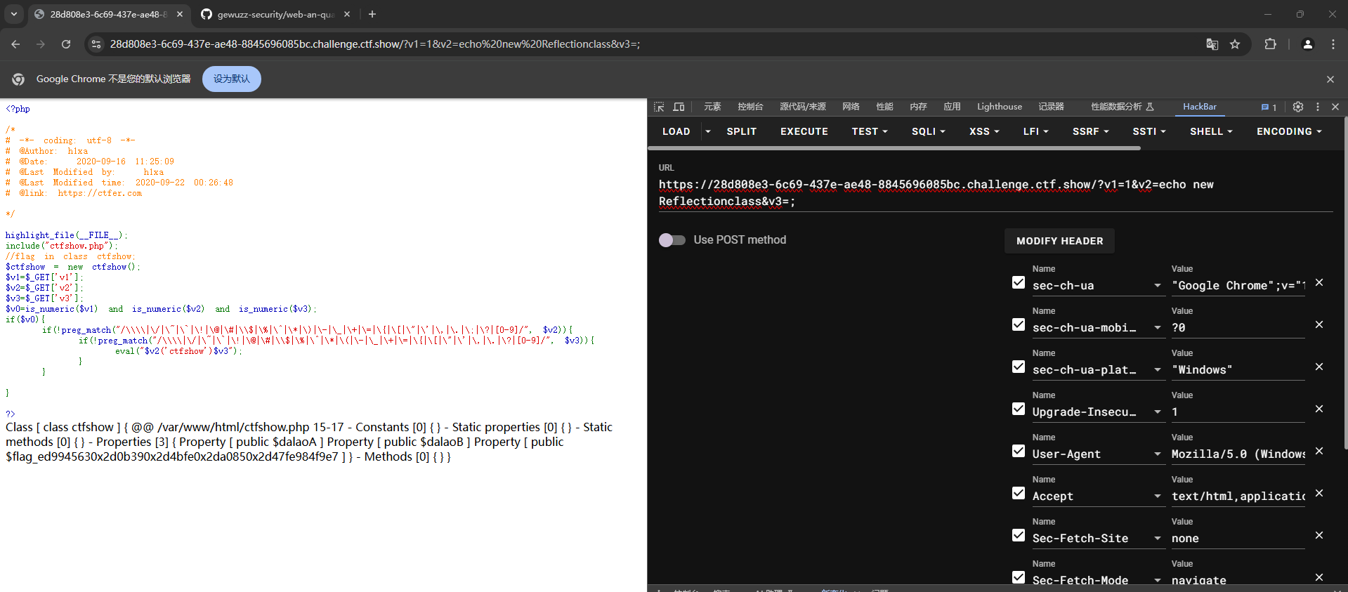Open the ENCODING dropdown menu
The image size is (1348, 592).
tap(1289, 131)
